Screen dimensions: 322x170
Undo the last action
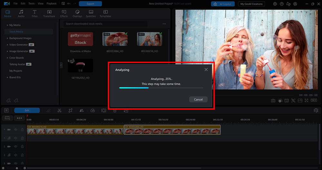[x=69, y=4]
